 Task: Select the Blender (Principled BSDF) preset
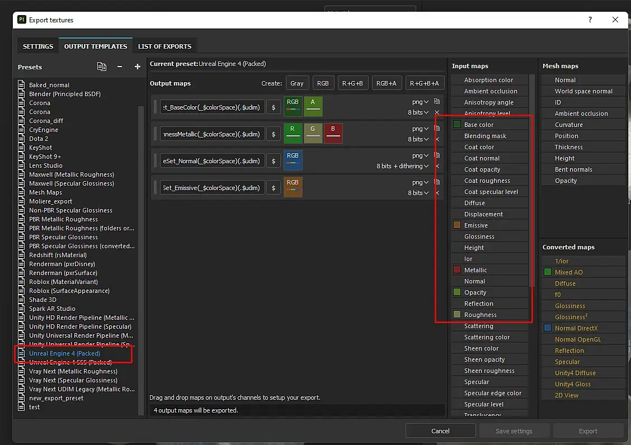pyautogui.click(x=65, y=94)
